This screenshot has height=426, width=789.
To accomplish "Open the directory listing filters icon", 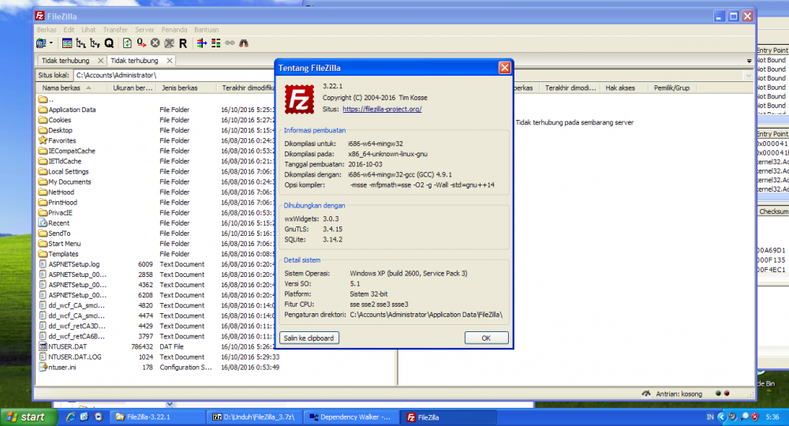I will (202, 43).
